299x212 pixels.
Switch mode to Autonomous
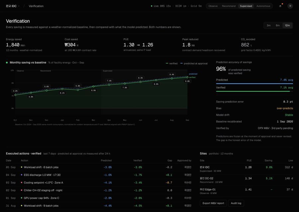pos(263,6)
